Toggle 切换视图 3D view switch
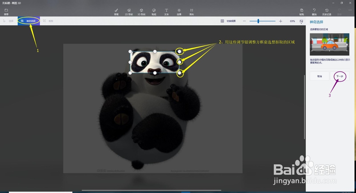The width and height of the screenshot is (356, 193). (x=228, y=21)
